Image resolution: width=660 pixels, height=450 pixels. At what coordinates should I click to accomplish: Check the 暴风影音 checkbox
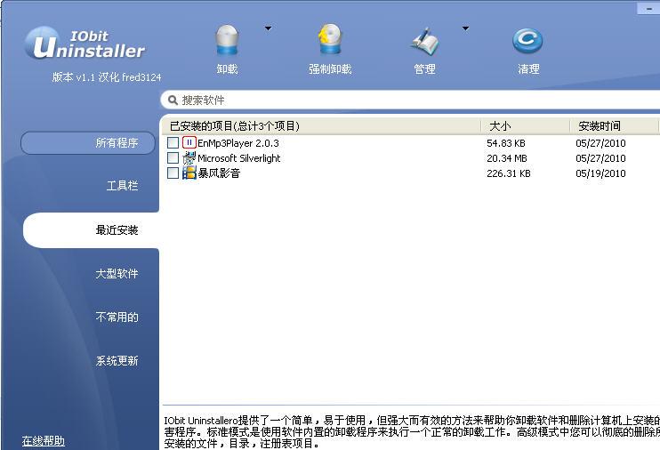173,173
